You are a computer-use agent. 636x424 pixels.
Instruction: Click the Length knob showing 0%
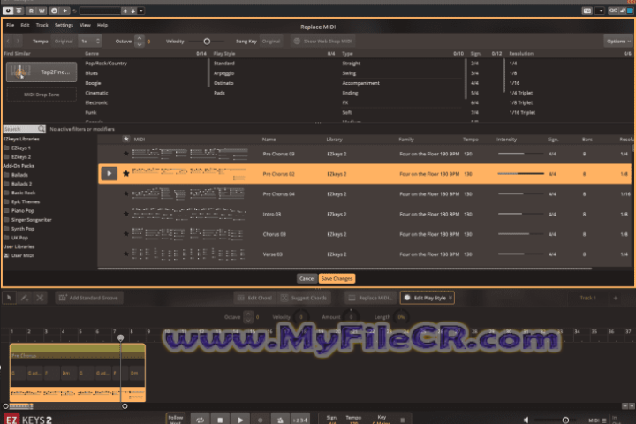click(401, 317)
